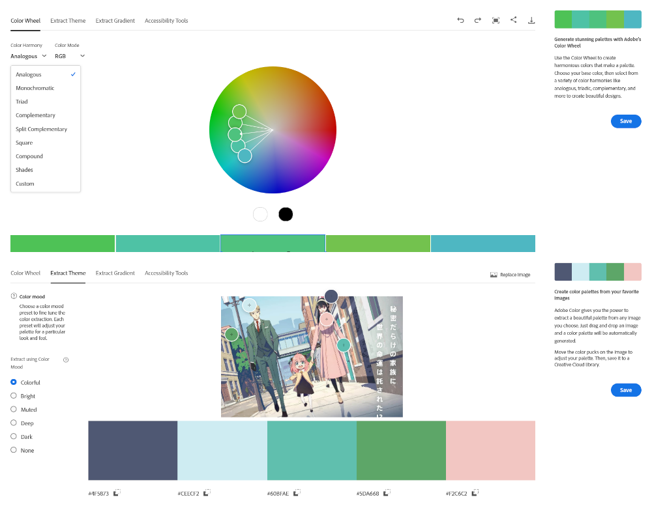Viewport: 652px width, 521px height.
Task: Select the Muted mood option
Action: 14,409
